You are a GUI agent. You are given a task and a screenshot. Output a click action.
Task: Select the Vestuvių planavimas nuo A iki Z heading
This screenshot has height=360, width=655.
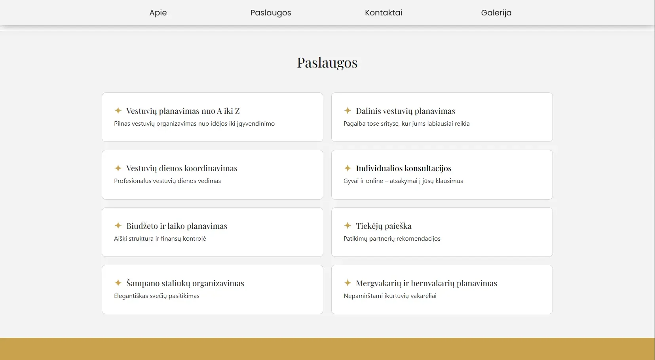183,111
